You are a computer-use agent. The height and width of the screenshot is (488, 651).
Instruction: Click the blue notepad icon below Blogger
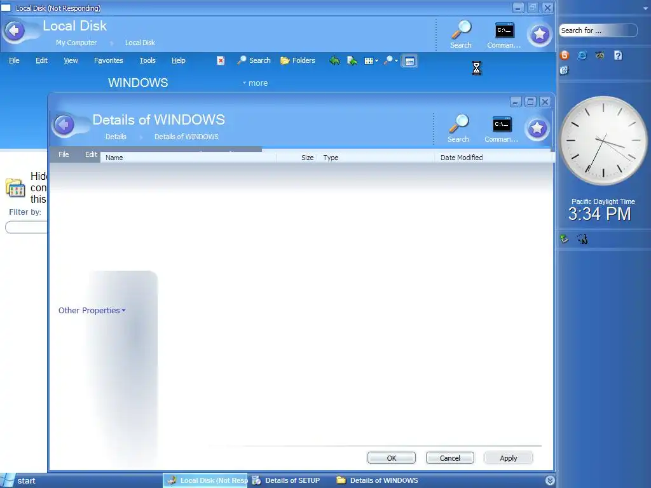coord(565,71)
